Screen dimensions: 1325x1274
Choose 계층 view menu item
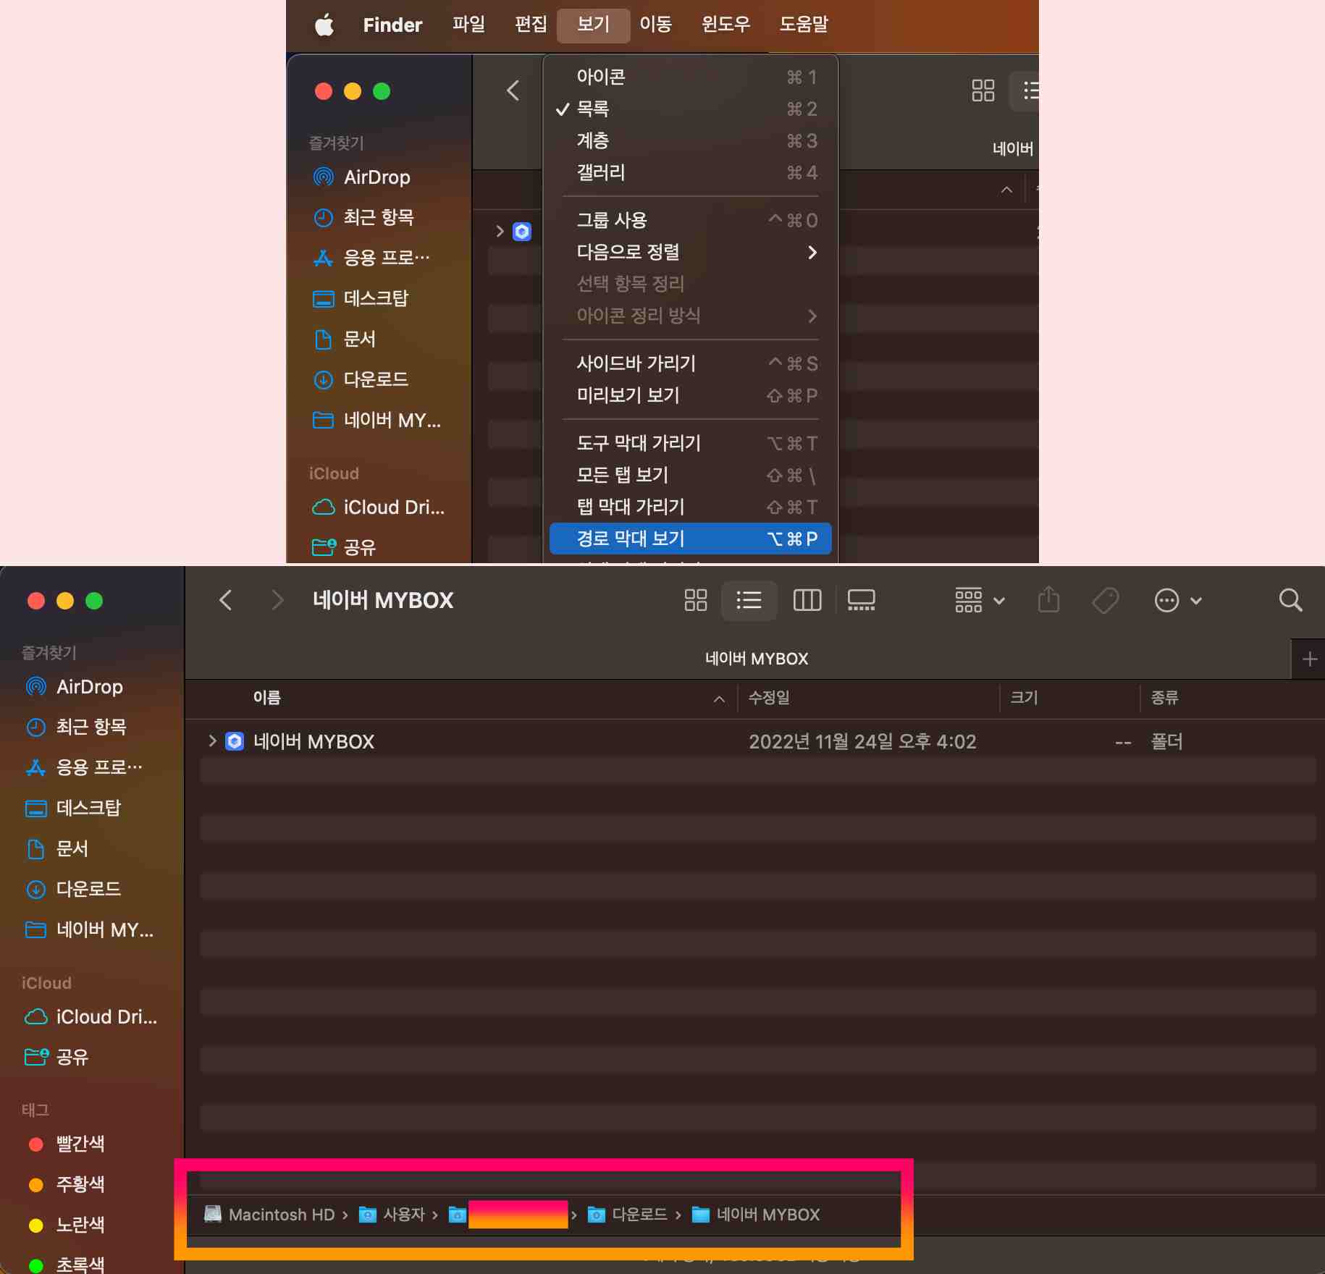coord(690,140)
